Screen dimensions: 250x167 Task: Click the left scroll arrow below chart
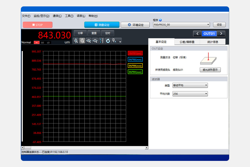tap(22, 148)
